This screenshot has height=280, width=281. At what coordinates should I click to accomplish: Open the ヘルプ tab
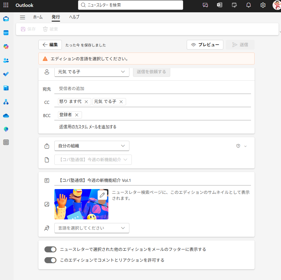pos(74,17)
